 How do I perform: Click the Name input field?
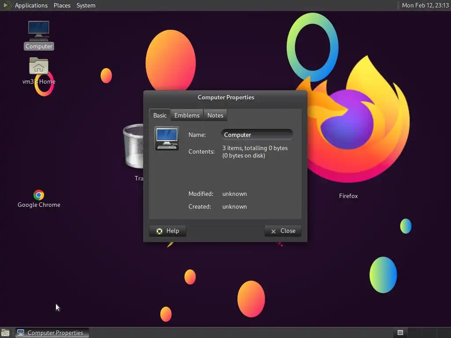click(257, 135)
